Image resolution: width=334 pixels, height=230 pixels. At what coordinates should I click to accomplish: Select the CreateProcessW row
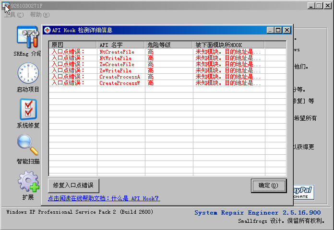pos(167,83)
